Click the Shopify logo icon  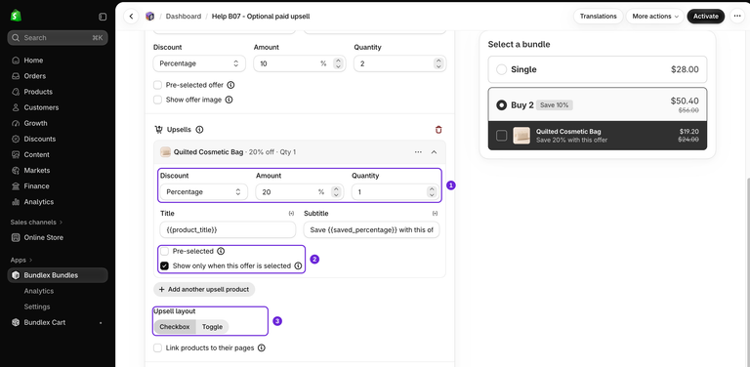pos(16,16)
